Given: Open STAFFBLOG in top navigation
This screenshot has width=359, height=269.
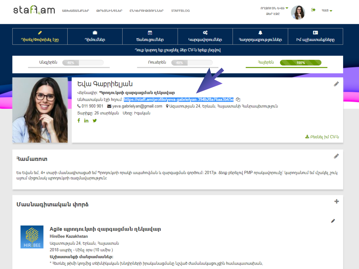Looking at the screenshot, I should [180, 11].
